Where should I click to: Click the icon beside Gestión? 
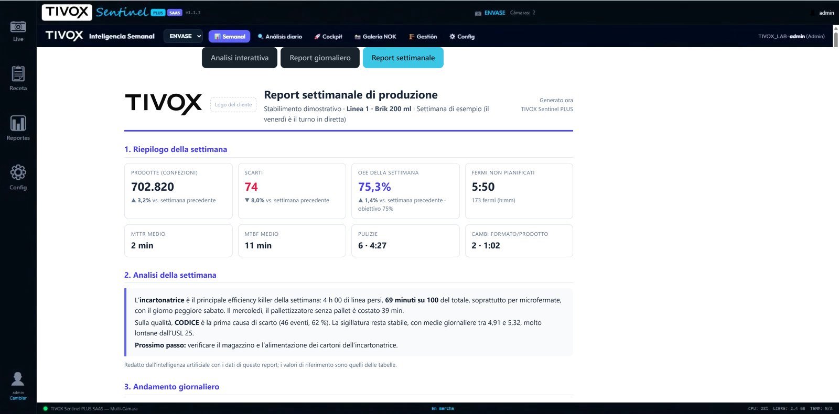point(412,37)
